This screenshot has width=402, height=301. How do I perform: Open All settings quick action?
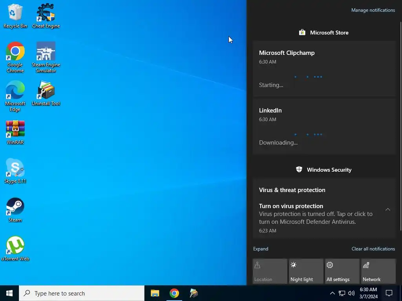coord(342,271)
